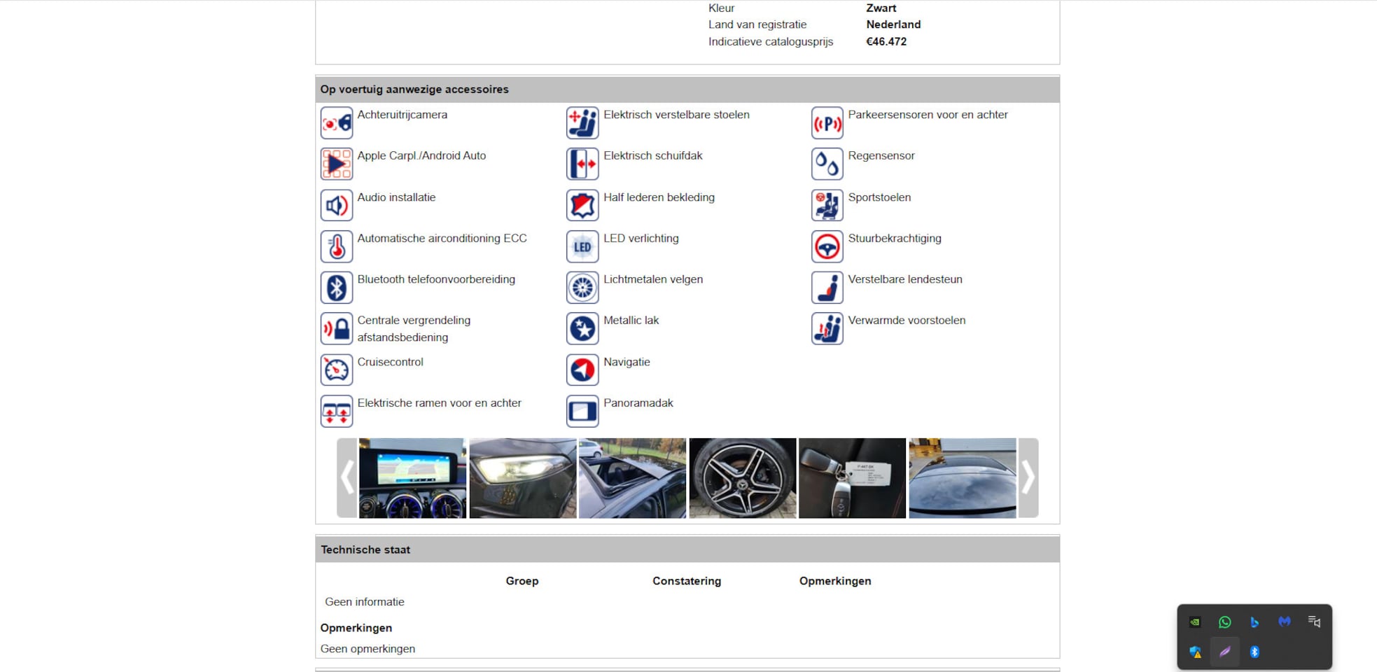Click the Elektrisch schuifdak icon
Image resolution: width=1377 pixels, height=672 pixels.
point(582,164)
